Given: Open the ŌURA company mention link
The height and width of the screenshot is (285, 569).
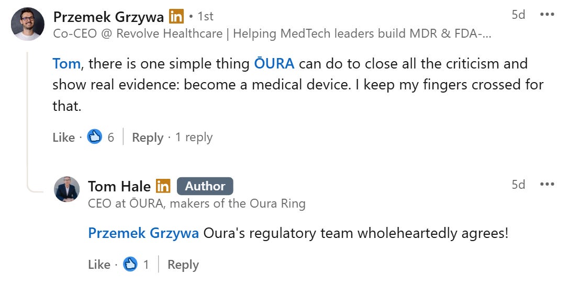Looking at the screenshot, I should tap(274, 63).
